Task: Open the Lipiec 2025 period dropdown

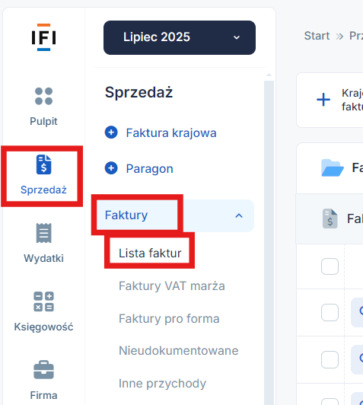Action: coord(180,37)
